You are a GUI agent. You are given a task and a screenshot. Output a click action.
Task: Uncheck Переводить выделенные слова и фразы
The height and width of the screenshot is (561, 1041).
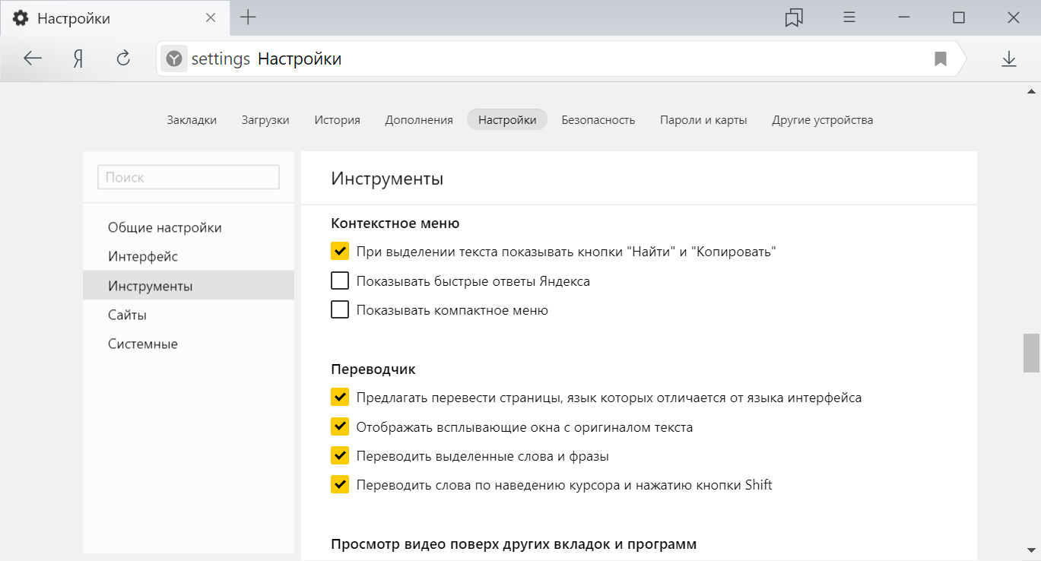340,456
